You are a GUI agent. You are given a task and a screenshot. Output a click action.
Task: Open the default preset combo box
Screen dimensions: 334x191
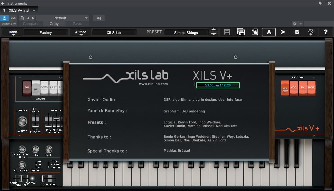coord(62,18)
